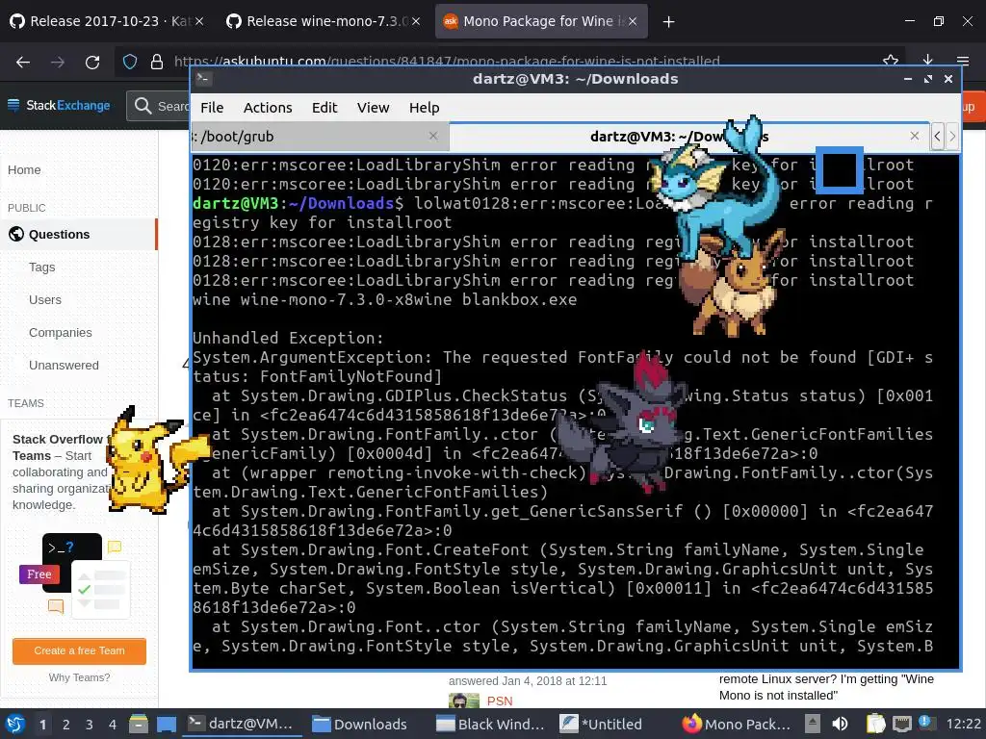Close the /boot/grub terminal tab
986x739 pixels.
(x=433, y=136)
